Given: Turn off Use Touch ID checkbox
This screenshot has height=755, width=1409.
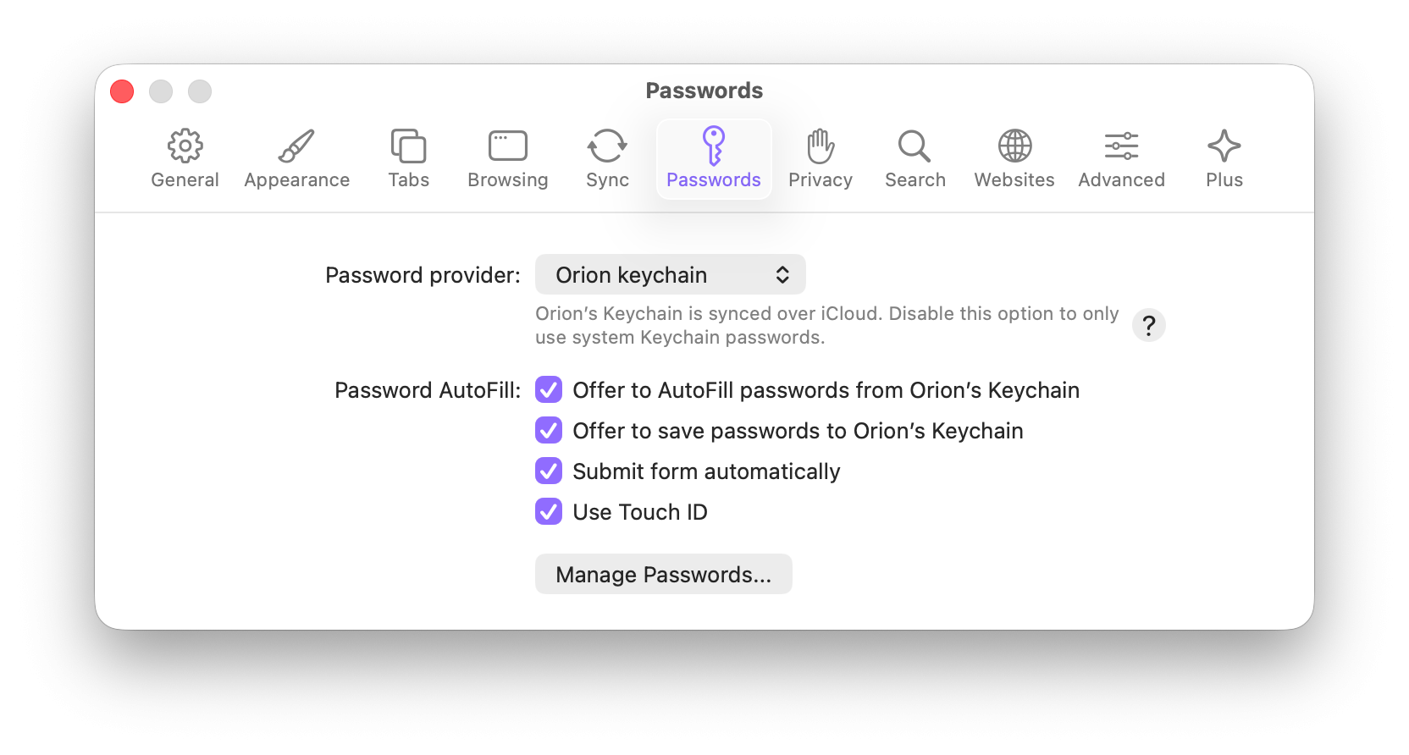Looking at the screenshot, I should click(x=549, y=512).
